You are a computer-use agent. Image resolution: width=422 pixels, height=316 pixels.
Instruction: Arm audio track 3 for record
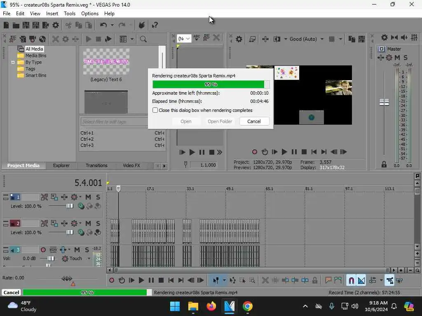tap(43, 250)
